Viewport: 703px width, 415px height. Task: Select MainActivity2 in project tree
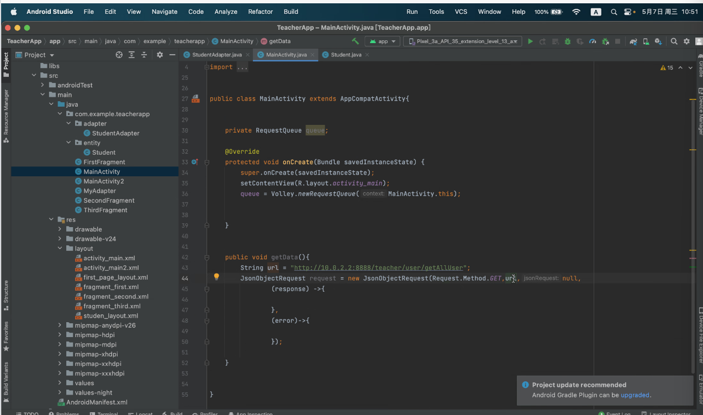103,181
